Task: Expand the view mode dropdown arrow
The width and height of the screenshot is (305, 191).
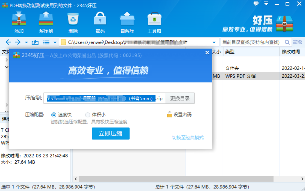Action: click(x=55, y=42)
